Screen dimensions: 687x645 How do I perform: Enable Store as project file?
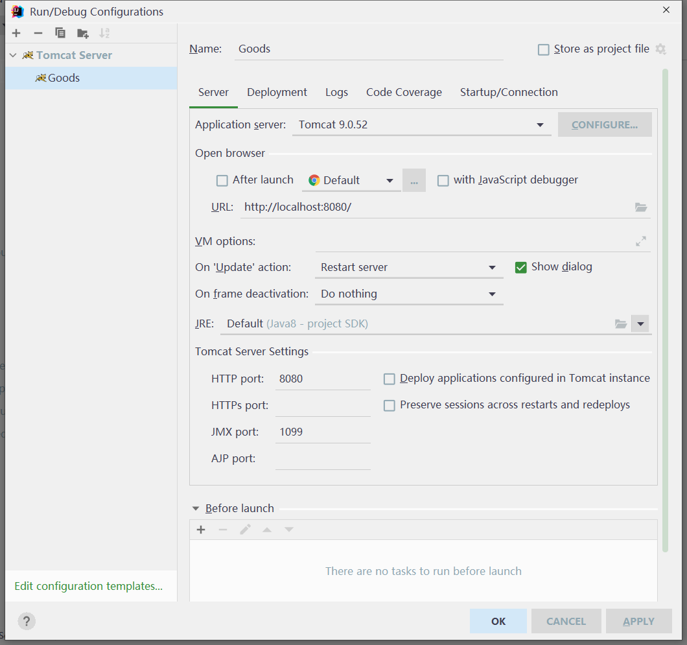pyautogui.click(x=543, y=49)
